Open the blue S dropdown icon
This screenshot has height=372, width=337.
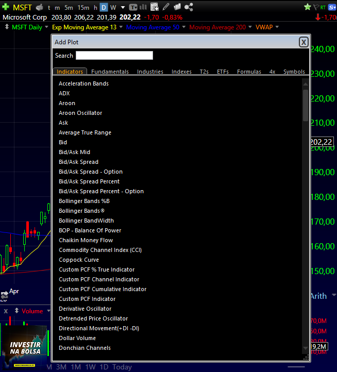pos(332,7)
